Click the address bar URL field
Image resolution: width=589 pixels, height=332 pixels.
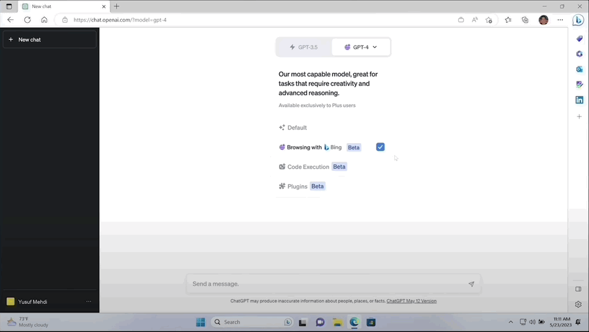click(255, 20)
